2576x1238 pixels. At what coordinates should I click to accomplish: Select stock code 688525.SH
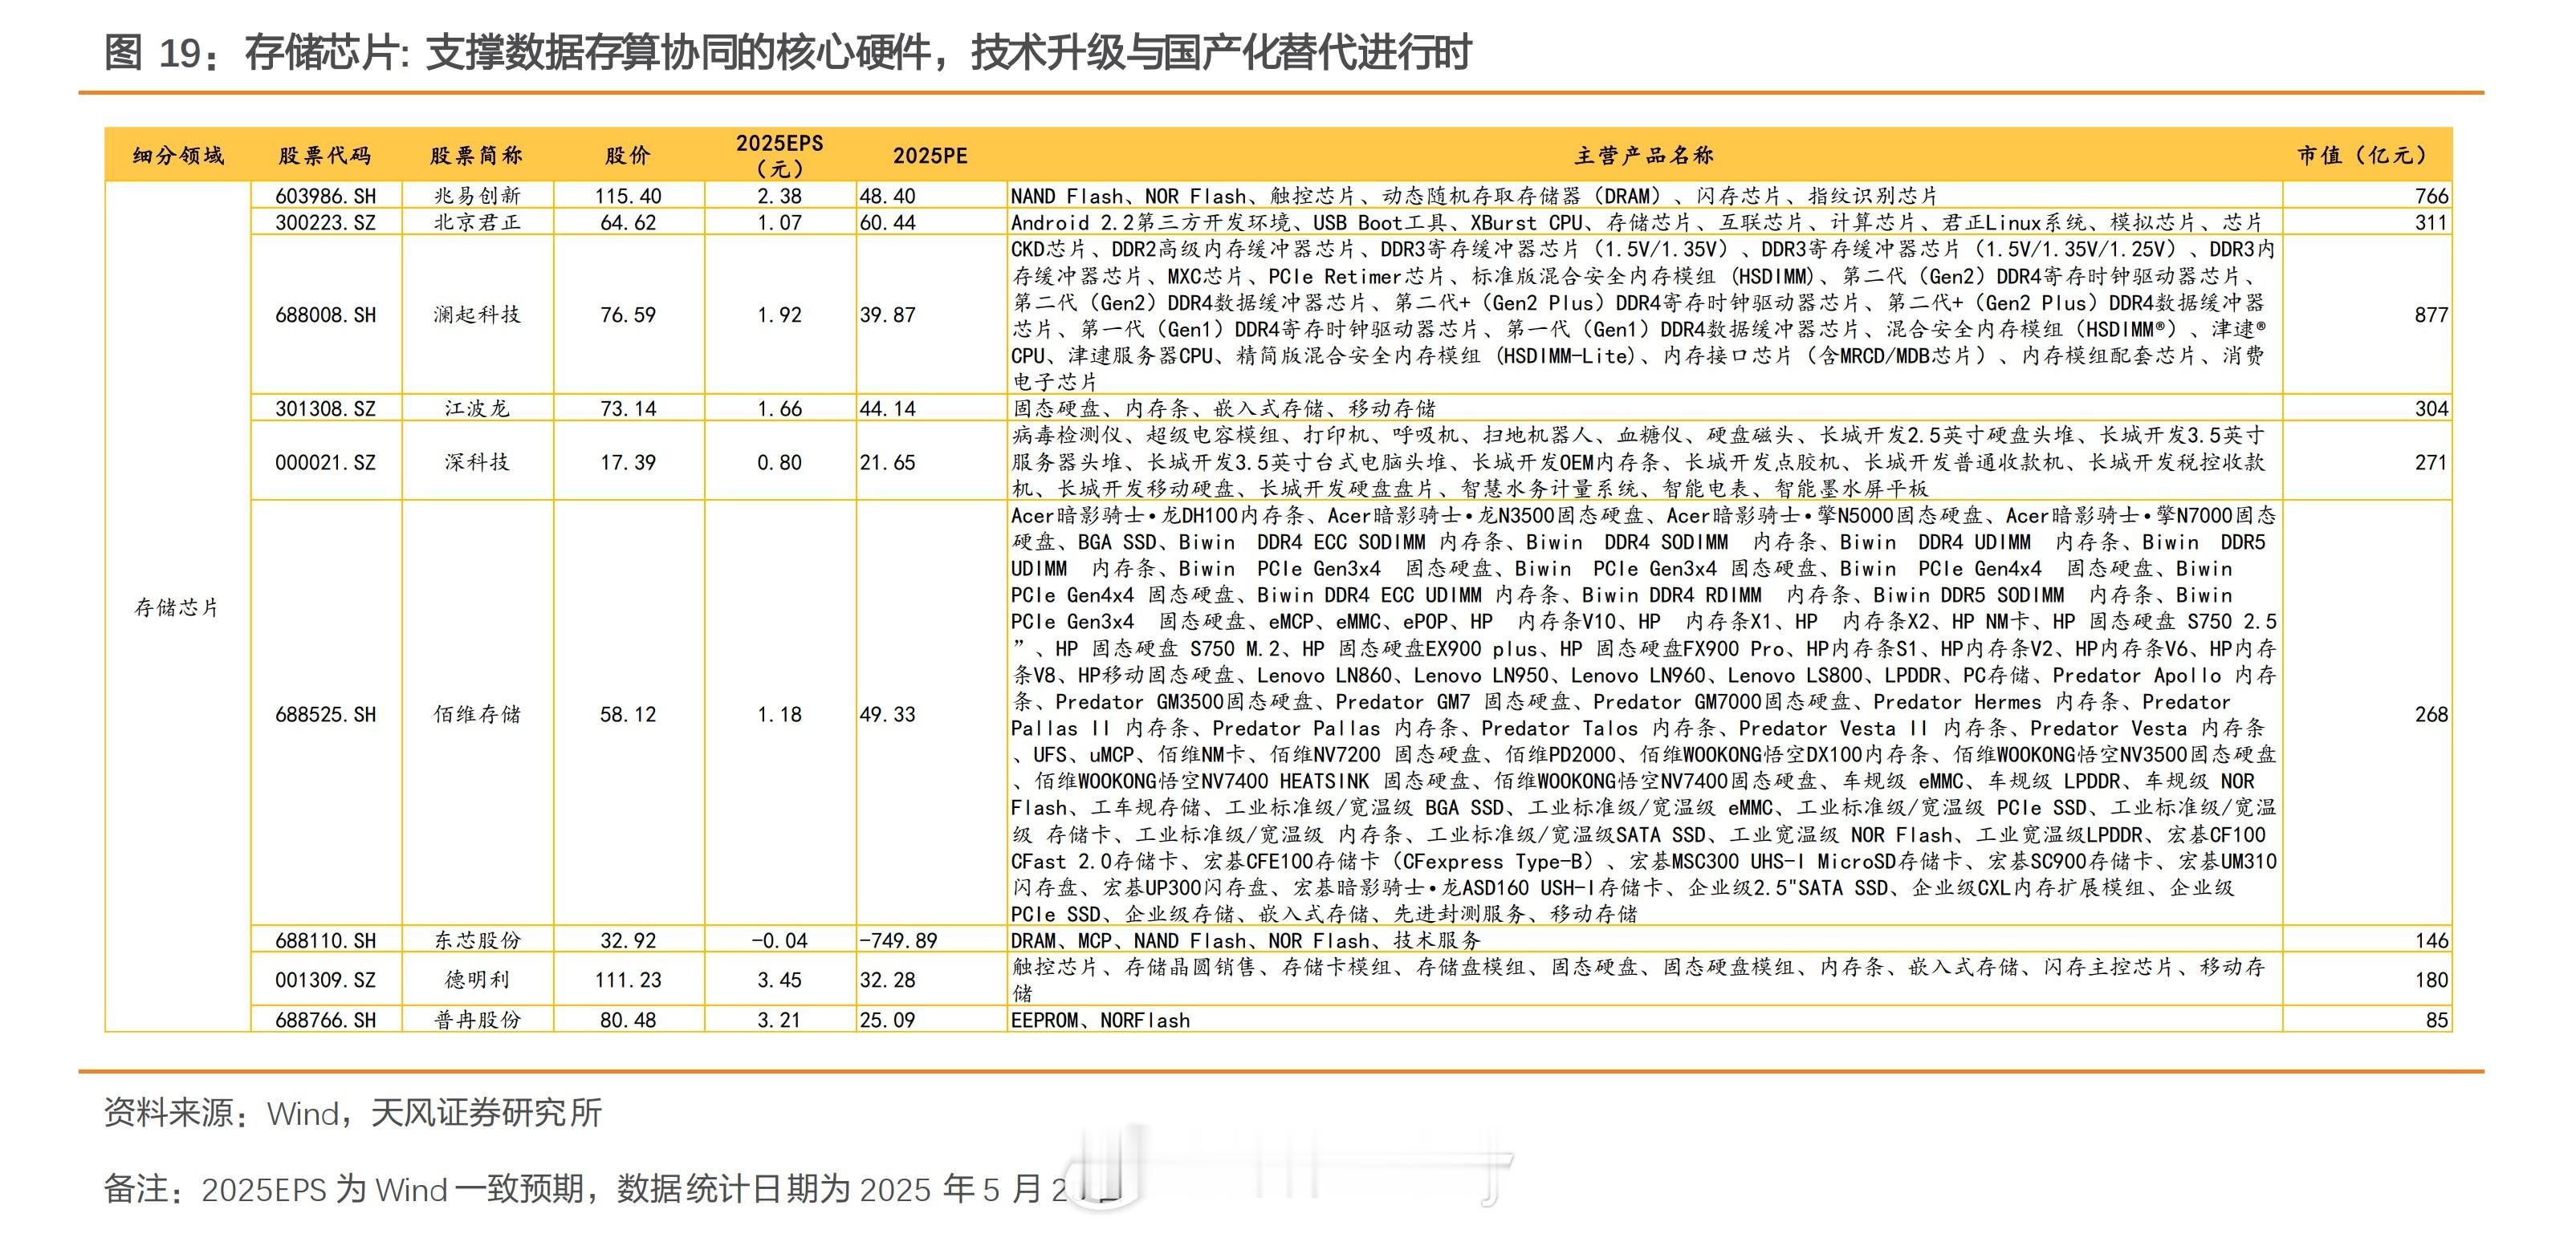(x=326, y=714)
